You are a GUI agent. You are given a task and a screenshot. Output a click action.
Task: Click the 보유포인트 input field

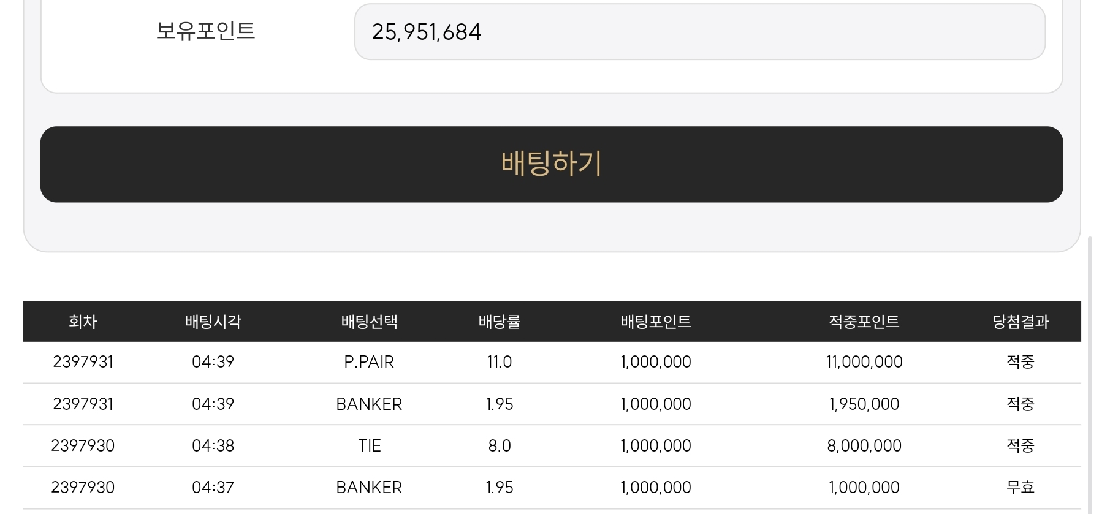coord(700,32)
